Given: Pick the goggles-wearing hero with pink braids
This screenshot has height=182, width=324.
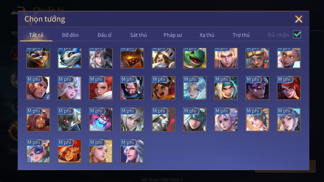Looking at the screenshot, I should click(257, 58).
